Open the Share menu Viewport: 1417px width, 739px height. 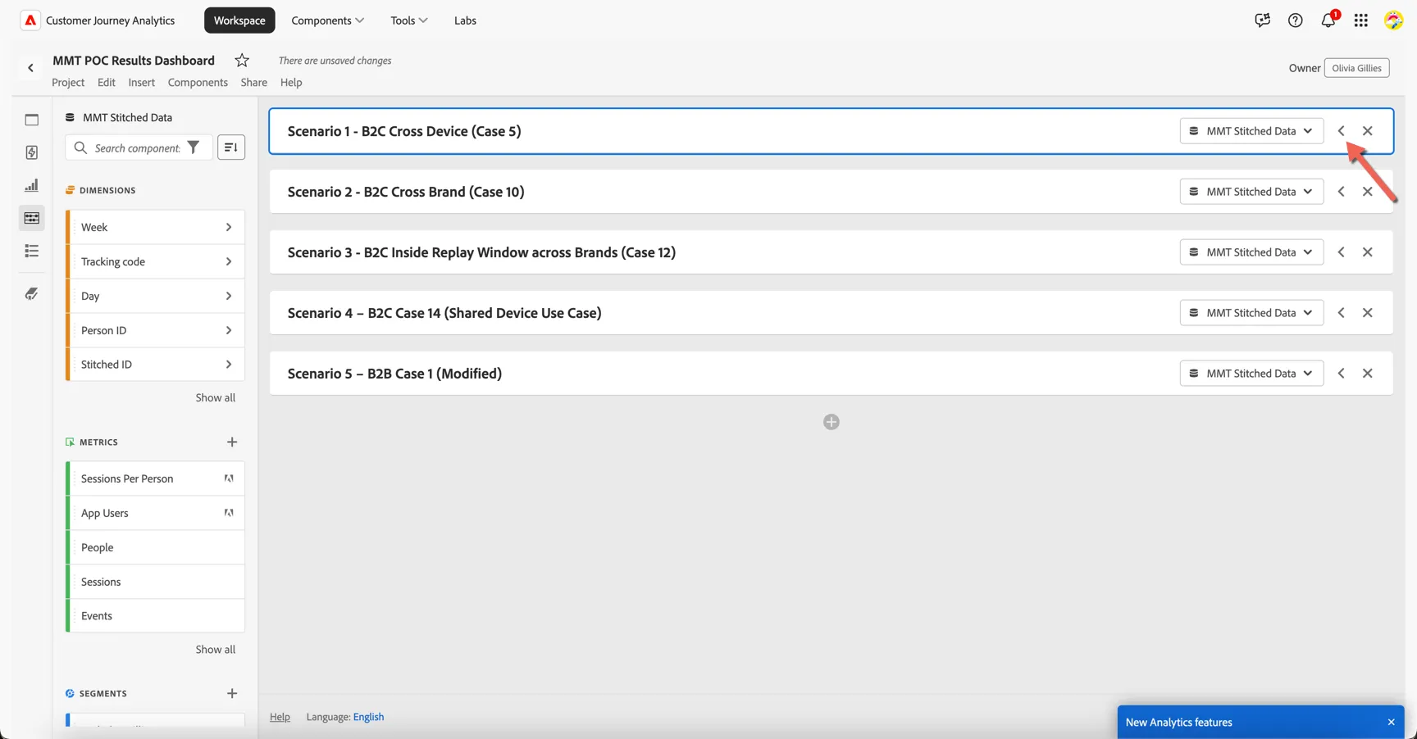pos(254,83)
